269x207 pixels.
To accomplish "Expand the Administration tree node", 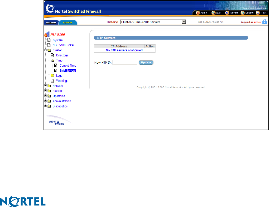I will click(x=45, y=100).
